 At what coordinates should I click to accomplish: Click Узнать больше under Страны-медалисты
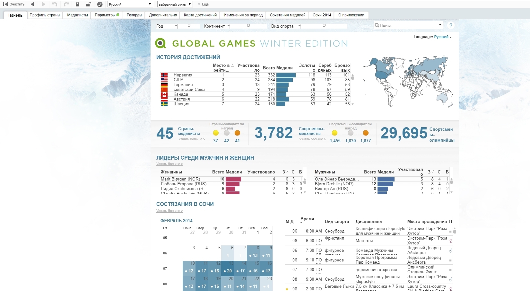tap(192, 139)
